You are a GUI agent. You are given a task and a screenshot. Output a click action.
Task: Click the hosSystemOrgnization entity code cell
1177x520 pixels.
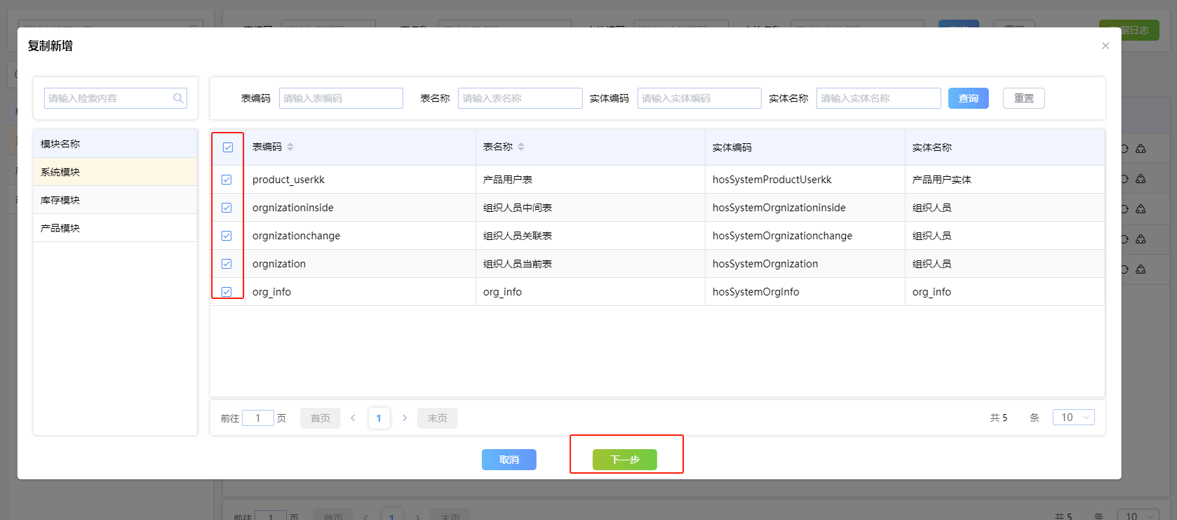tap(805, 264)
